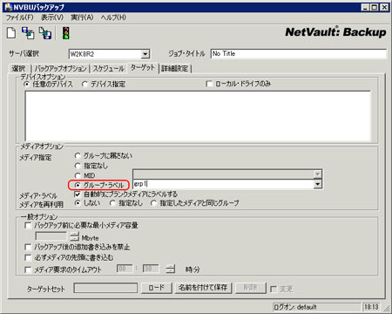Select 指定したメディアと同じグループ radio button
The image size is (392, 314).
[x=153, y=203]
